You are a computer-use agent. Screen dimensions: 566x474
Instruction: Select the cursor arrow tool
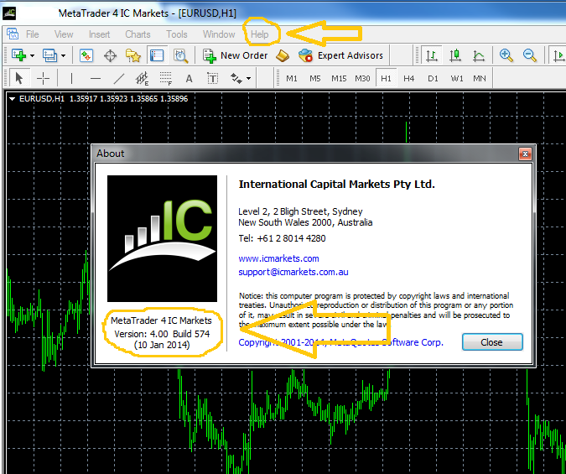19,78
